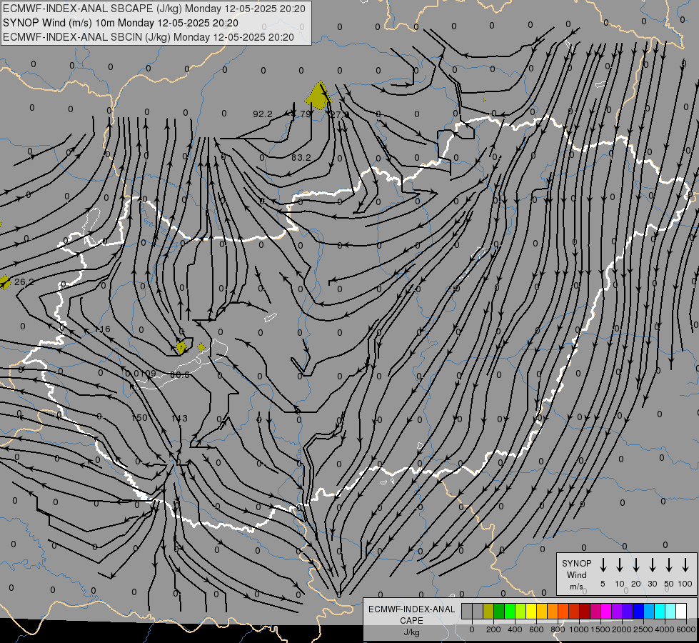Pick the bright green CAPE legend swatch
The height and width of the screenshot is (643, 699).
pyautogui.click(x=510, y=611)
